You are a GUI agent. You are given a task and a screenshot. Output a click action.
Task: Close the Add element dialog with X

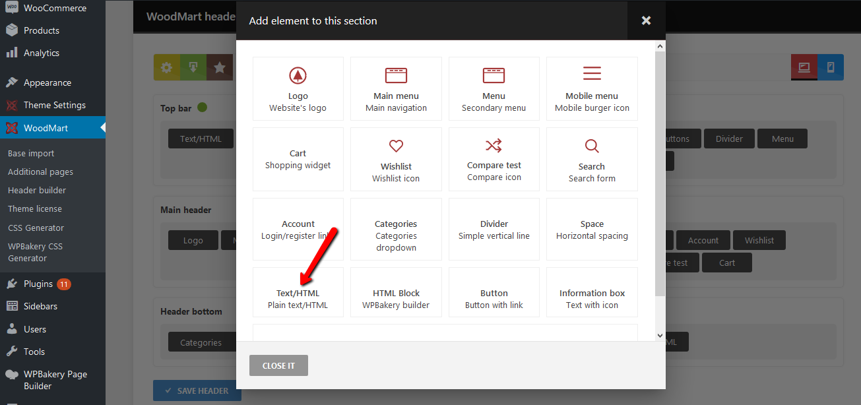pyautogui.click(x=647, y=20)
